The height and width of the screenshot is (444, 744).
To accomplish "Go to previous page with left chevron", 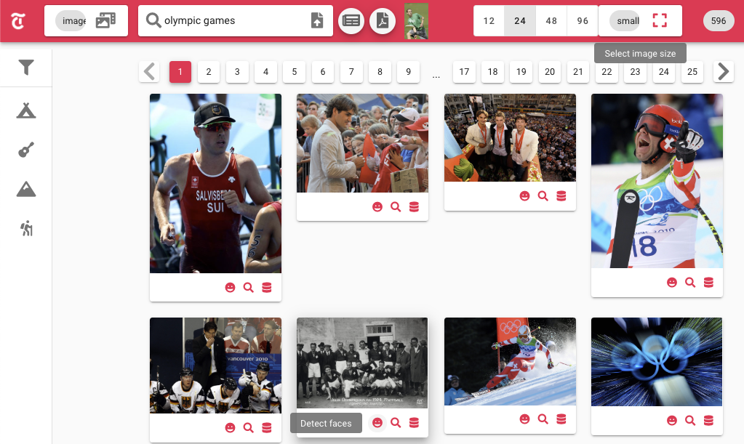I will tap(150, 71).
